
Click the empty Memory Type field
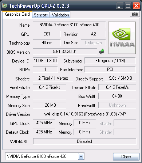(x=50, y=96)
